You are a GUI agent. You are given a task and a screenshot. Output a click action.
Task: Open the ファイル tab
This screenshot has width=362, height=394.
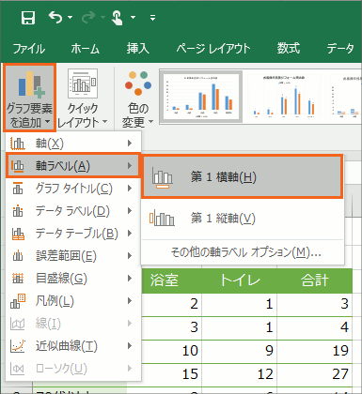point(29,49)
